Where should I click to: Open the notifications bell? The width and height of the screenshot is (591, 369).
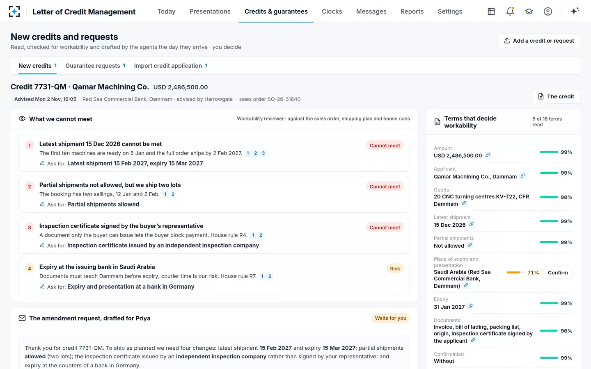[x=510, y=11]
